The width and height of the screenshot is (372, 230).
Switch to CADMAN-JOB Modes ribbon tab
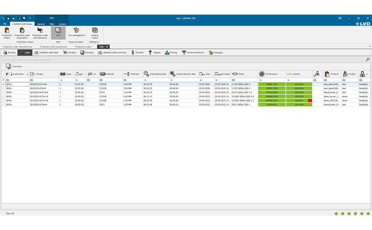click(22, 24)
